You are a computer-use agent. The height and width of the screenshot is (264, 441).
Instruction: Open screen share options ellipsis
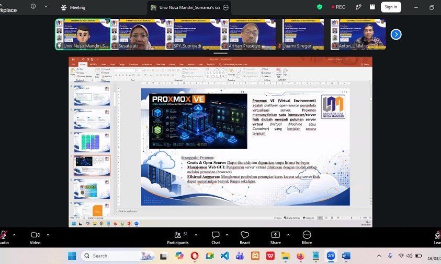(x=225, y=8)
